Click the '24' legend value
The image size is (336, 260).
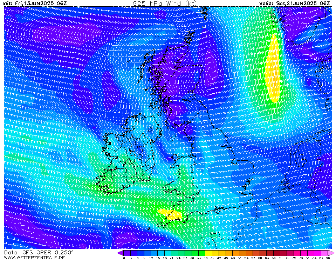tap(178, 258)
